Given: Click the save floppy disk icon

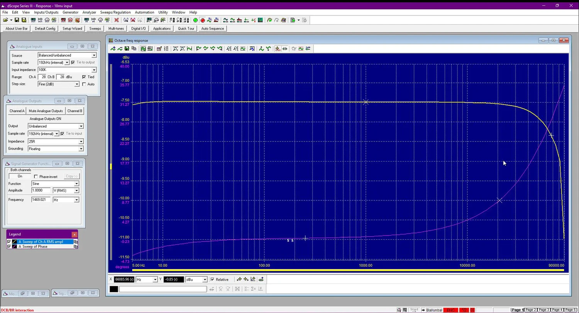Looking at the screenshot, I should click(x=17, y=20).
